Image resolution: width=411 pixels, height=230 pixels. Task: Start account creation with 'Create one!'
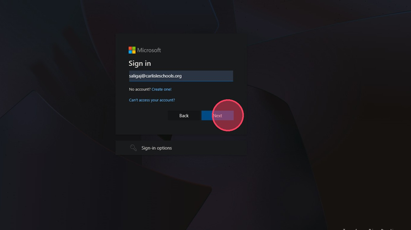pyautogui.click(x=162, y=89)
